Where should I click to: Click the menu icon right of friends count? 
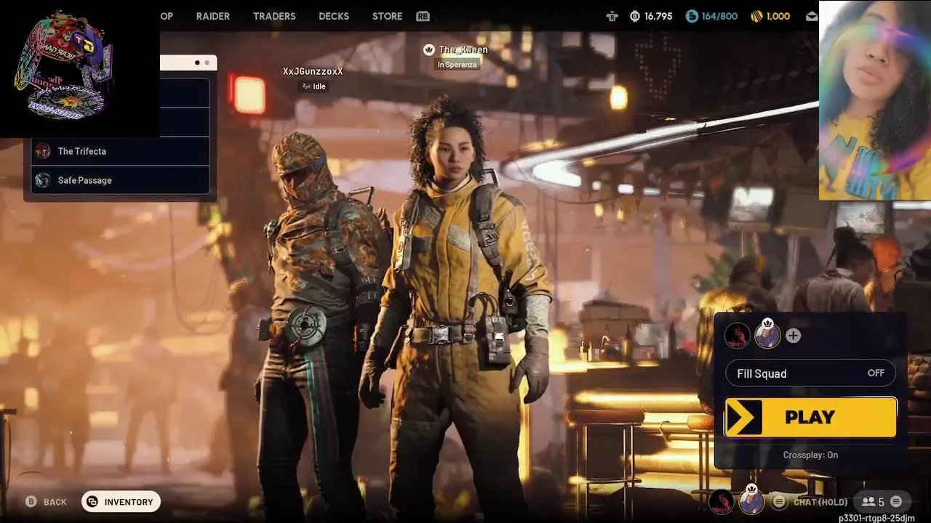pos(896,501)
